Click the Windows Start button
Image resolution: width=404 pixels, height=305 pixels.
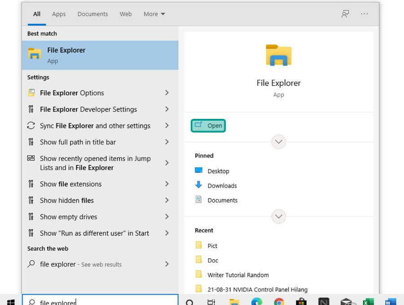(11, 302)
